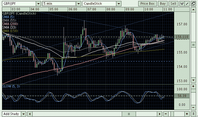
Task: Click the vertical price scrollbar thumb
Action: [193, 45]
